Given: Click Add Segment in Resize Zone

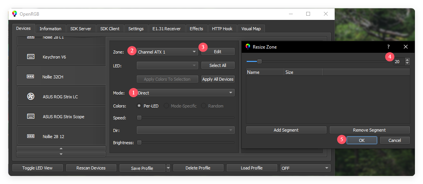Looking at the screenshot, I should pyautogui.click(x=286, y=130).
